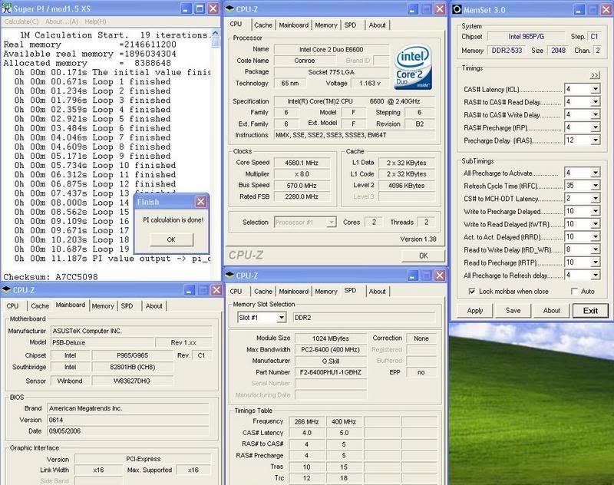This screenshot has height=485, width=614.
Task: Expand MemSet timings with the >> button
Action: click(595, 75)
